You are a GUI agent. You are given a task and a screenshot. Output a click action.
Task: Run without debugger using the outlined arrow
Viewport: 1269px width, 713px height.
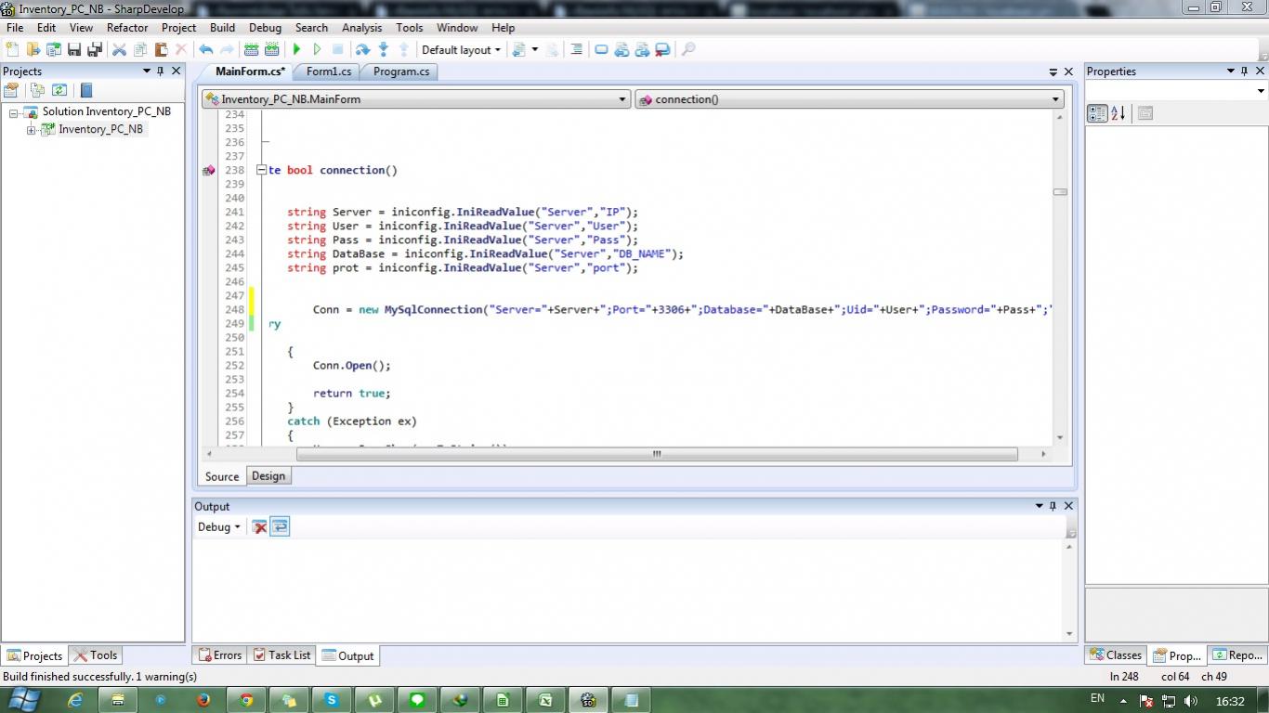coord(317,49)
